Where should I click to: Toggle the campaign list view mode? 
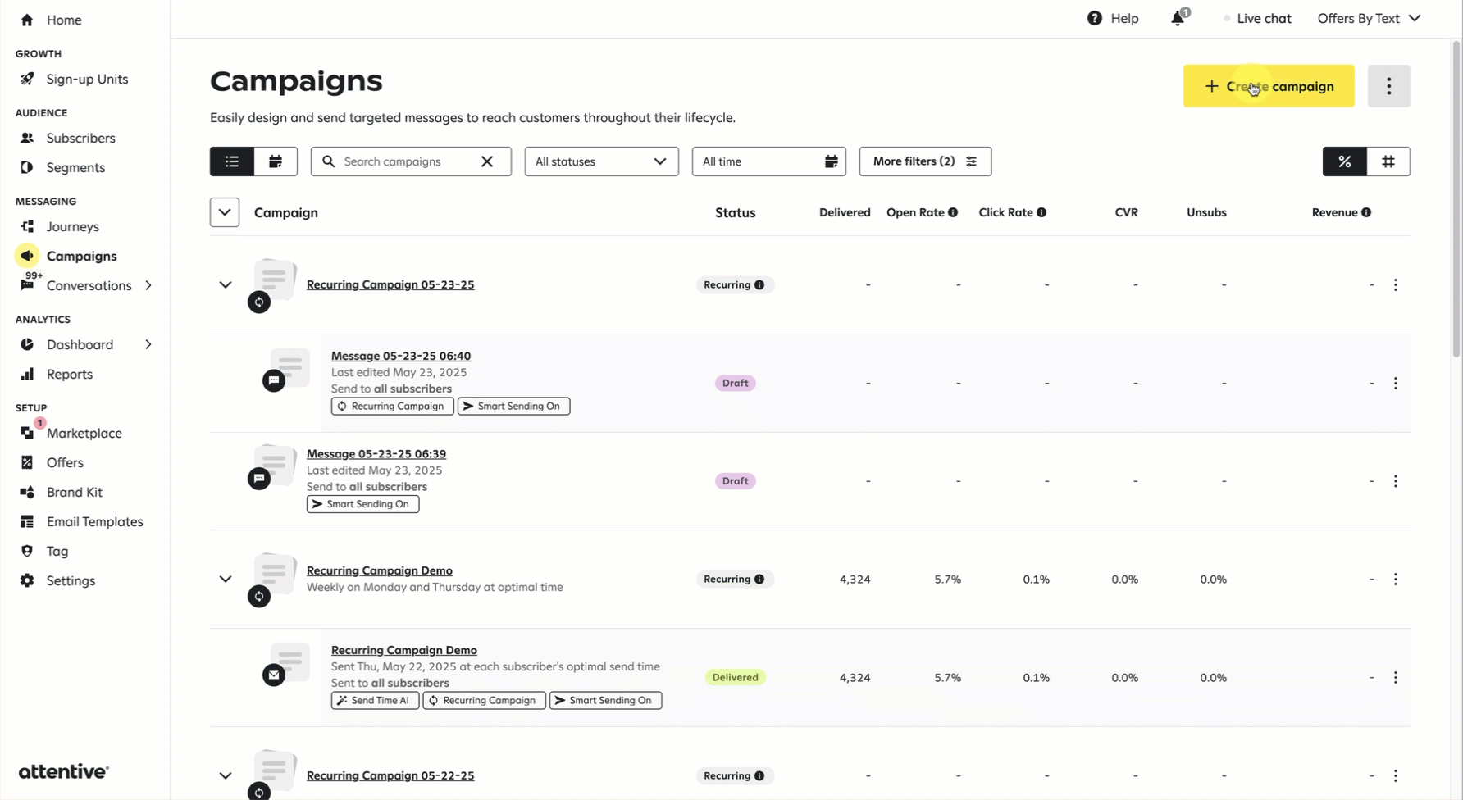coord(230,161)
